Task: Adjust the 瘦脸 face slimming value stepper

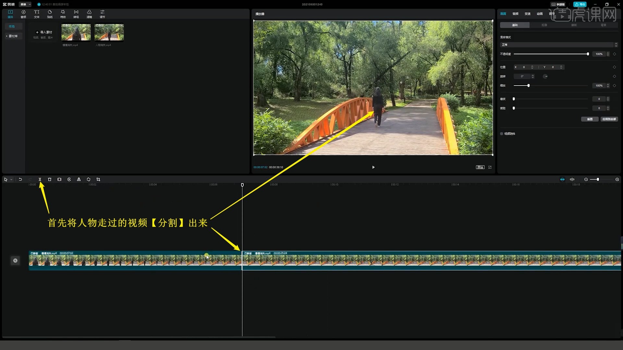Action: pos(608,108)
